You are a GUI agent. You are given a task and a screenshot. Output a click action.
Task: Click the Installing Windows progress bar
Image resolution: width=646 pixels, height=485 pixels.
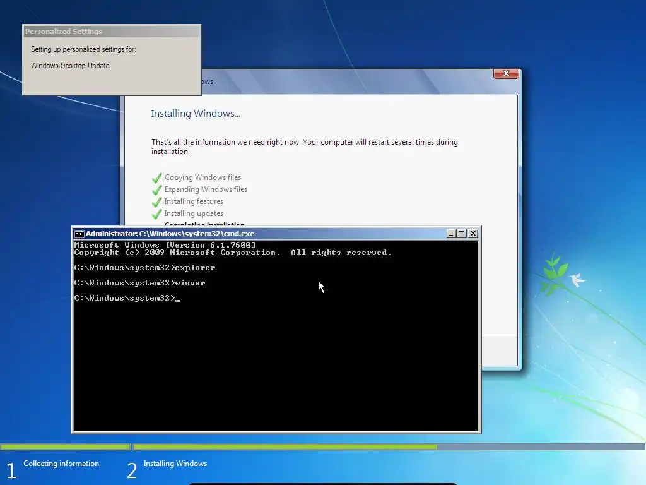(389, 446)
